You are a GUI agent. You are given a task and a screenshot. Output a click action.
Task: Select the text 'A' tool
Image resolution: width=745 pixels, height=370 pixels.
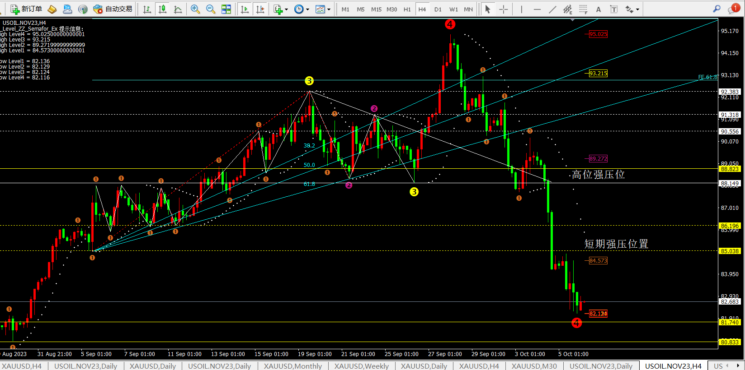(x=599, y=9)
